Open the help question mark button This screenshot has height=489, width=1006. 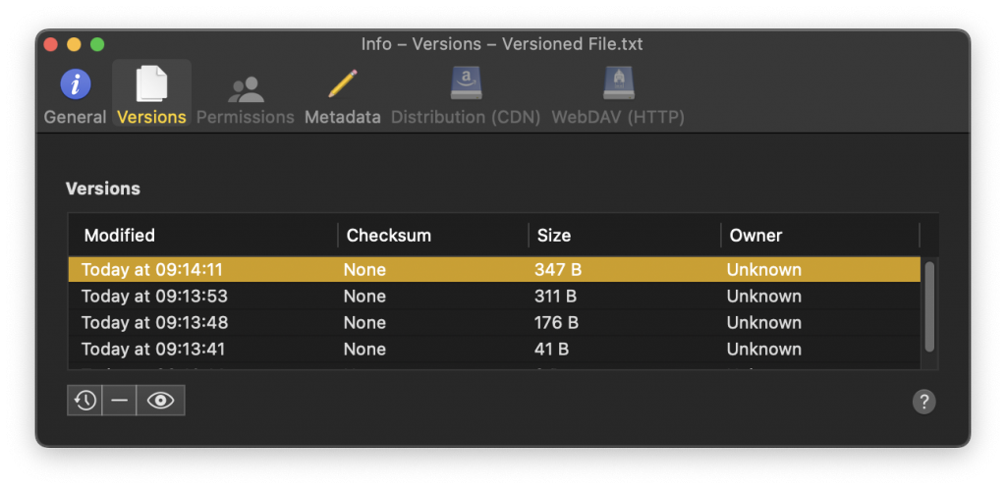point(923,401)
